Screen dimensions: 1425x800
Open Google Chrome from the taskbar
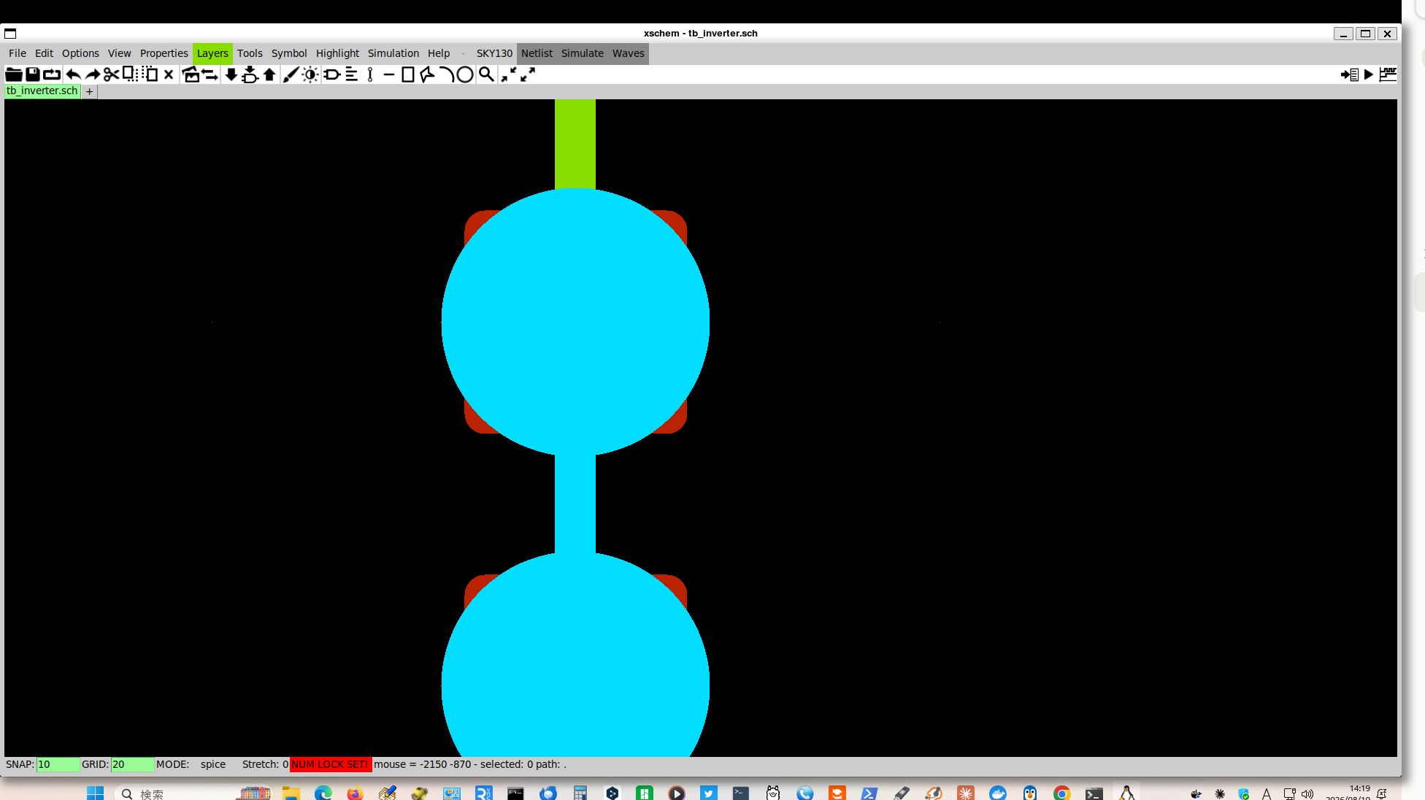[1062, 793]
